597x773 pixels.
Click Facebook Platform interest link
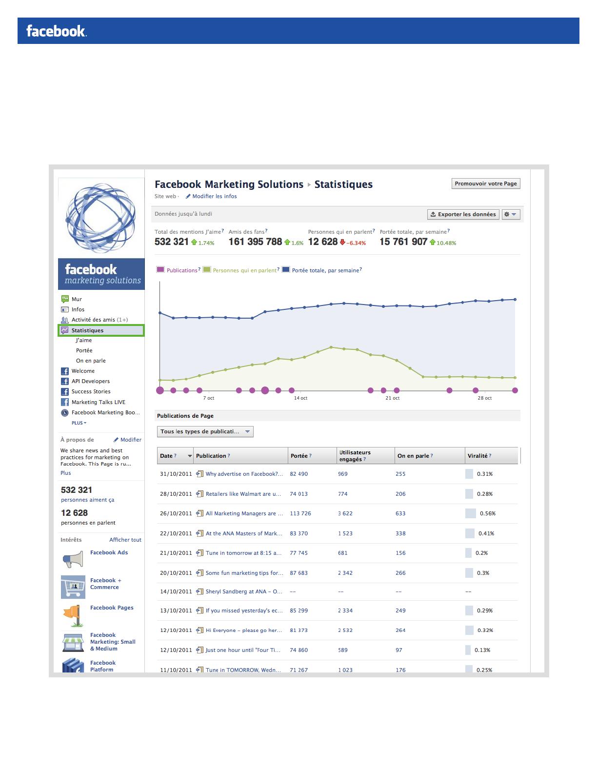coord(103,666)
